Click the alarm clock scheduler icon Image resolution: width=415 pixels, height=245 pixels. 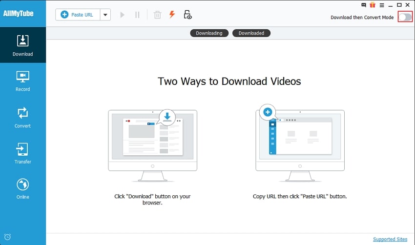[7, 237]
